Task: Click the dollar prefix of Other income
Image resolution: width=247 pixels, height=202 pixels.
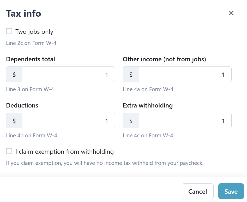Action: click(131, 75)
